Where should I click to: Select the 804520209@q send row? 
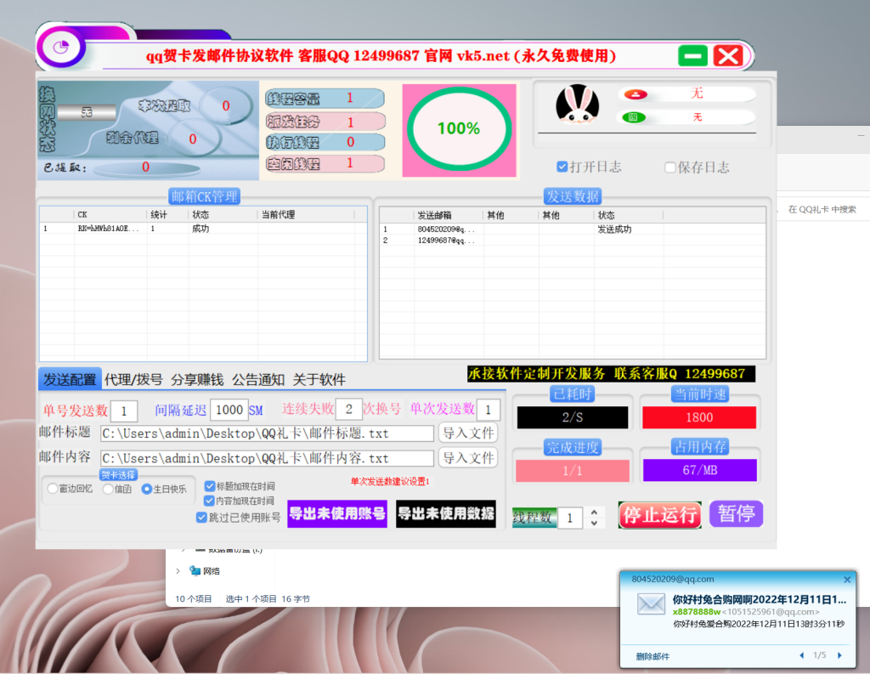(x=572, y=229)
